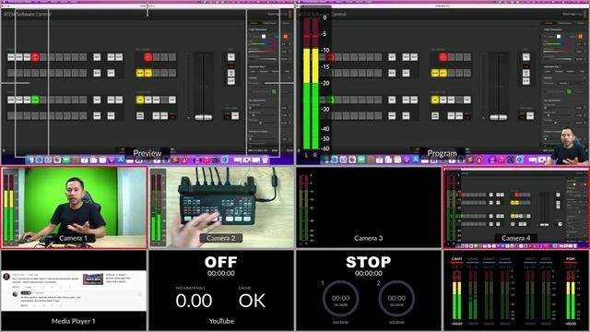590x332 pixels.
Task: Collapse Color Generators palette in Preview pane
Action: click(258, 30)
